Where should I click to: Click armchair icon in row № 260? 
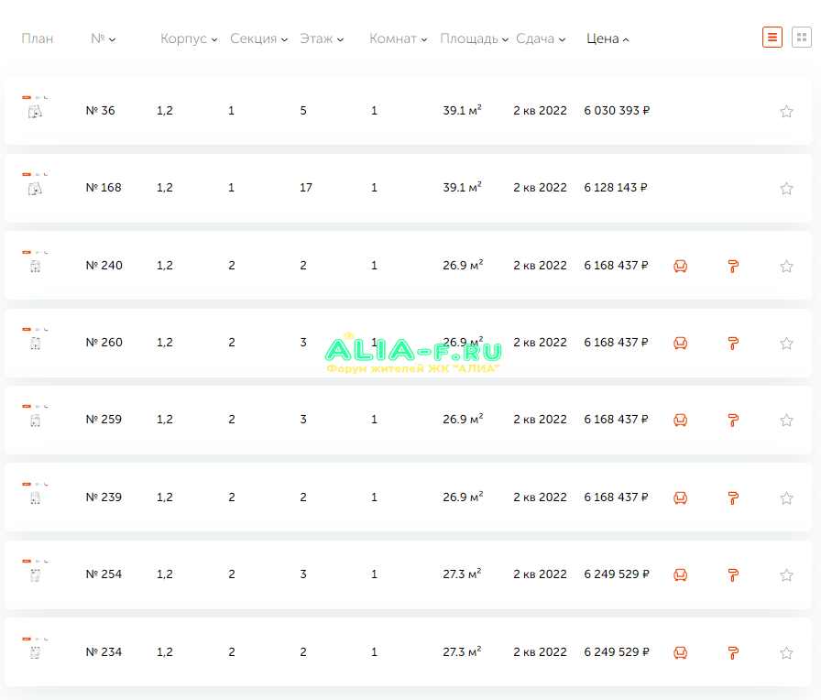[680, 343]
